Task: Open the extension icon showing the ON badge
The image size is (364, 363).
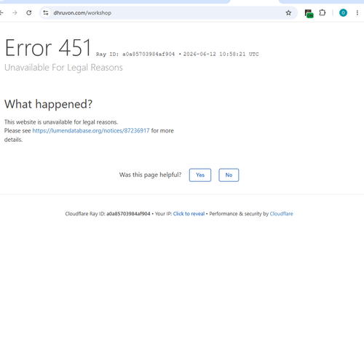Action: [309, 13]
